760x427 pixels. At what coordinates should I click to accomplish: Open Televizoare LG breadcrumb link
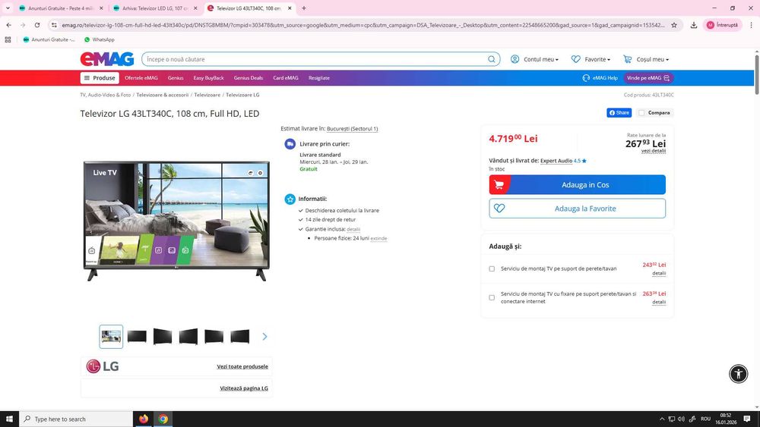pyautogui.click(x=242, y=95)
